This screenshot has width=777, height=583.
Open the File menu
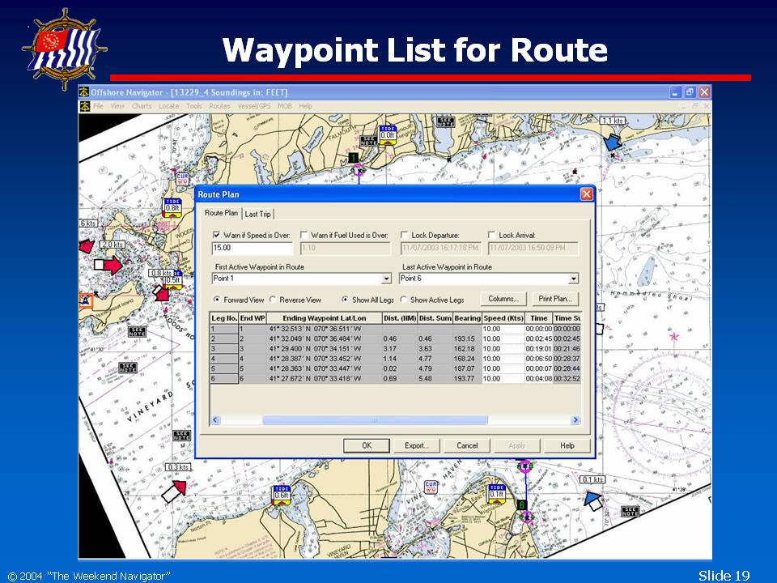point(98,106)
